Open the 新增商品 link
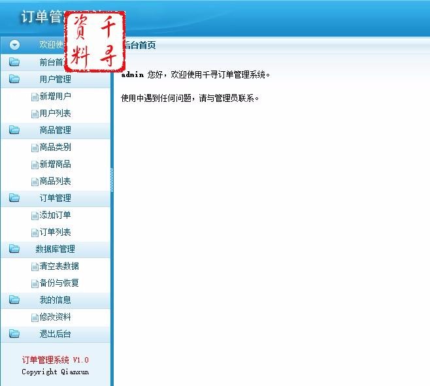Viewport: 430px width, 386px height. [x=55, y=164]
